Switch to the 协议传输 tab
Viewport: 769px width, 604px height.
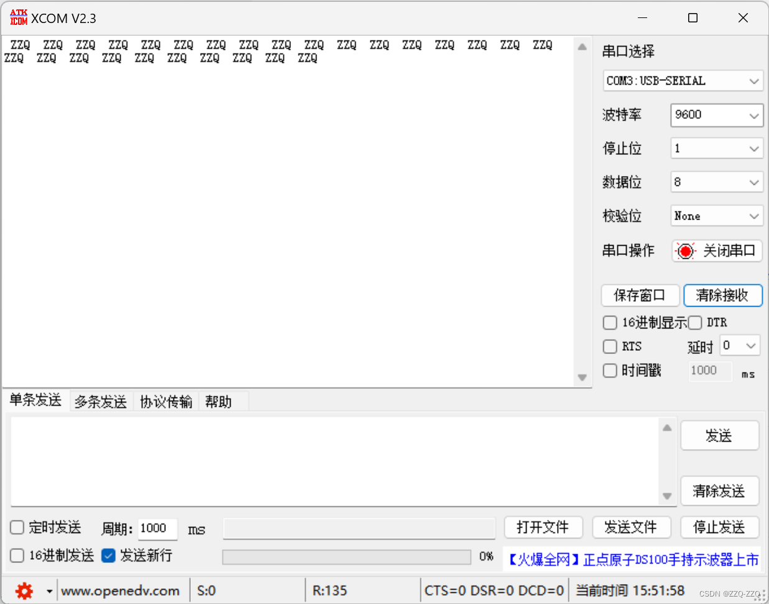165,401
